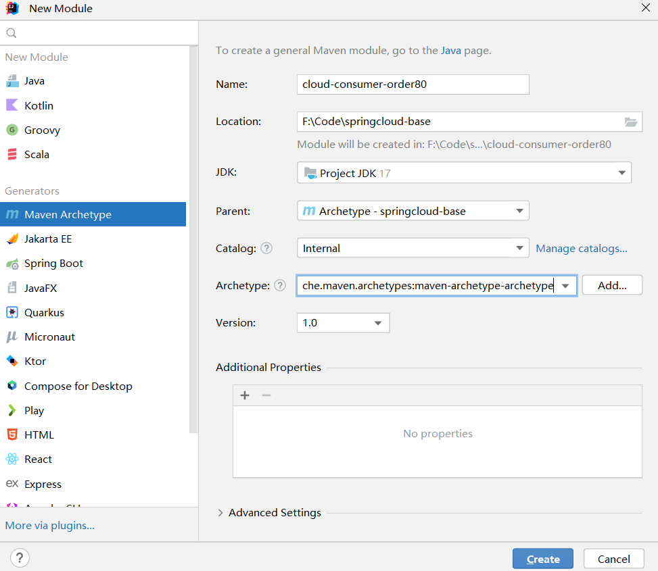
Task: Click the Quarkus icon
Action: tap(12, 312)
